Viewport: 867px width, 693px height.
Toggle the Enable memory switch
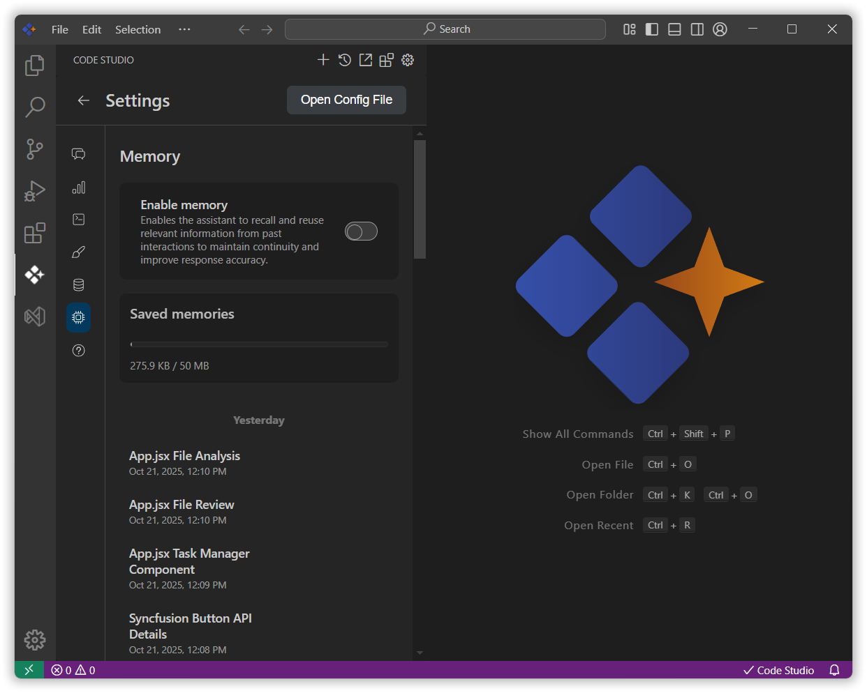pos(361,231)
